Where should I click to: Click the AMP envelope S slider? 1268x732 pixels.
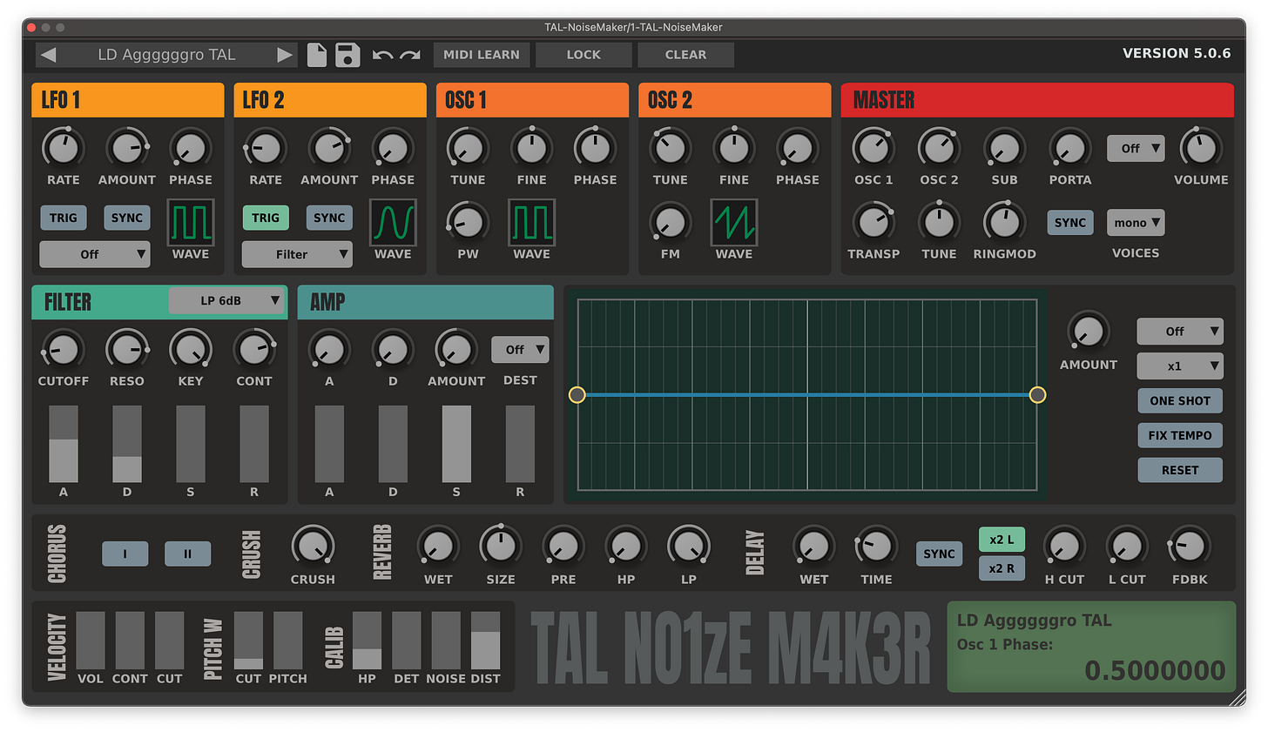tap(456, 444)
